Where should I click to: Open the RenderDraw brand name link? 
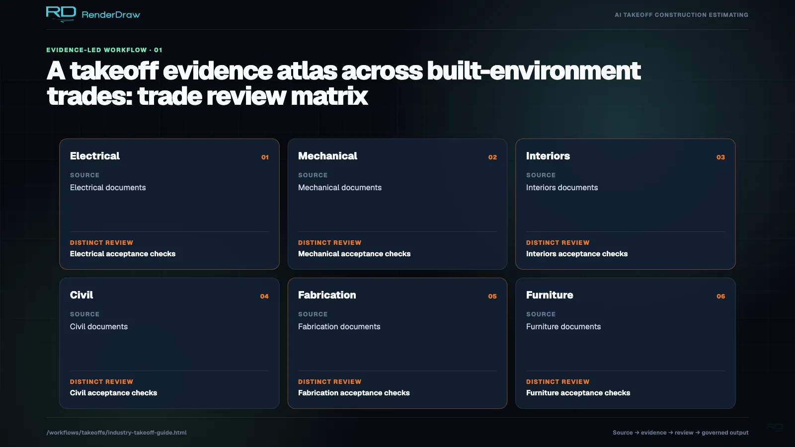click(x=111, y=15)
